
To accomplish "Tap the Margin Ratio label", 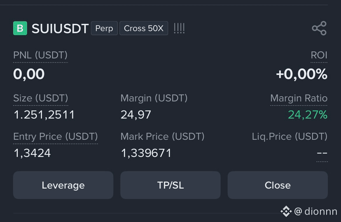I will pos(299,98).
